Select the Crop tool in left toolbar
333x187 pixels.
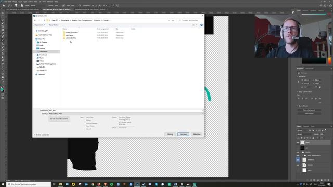[3, 26]
